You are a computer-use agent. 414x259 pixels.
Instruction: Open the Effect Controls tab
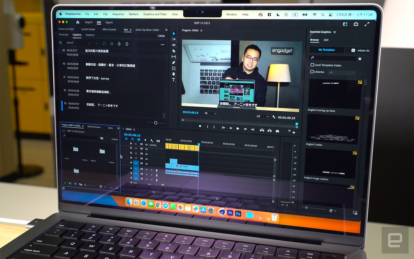[x=109, y=30]
